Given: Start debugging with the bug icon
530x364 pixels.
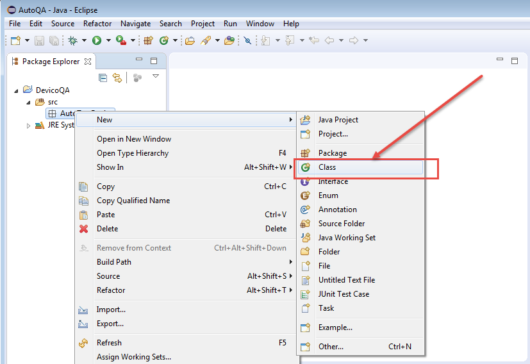Looking at the screenshot, I should pos(72,40).
